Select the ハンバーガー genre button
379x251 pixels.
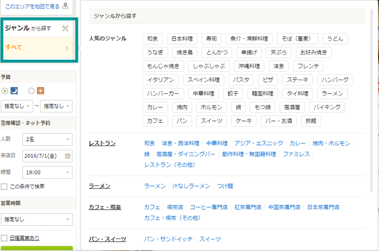point(163,93)
